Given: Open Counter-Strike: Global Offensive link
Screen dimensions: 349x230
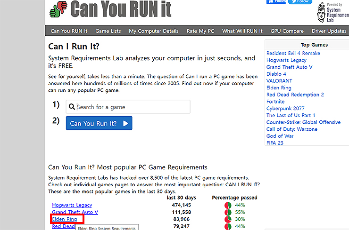Looking at the screenshot, I should coord(303,122).
